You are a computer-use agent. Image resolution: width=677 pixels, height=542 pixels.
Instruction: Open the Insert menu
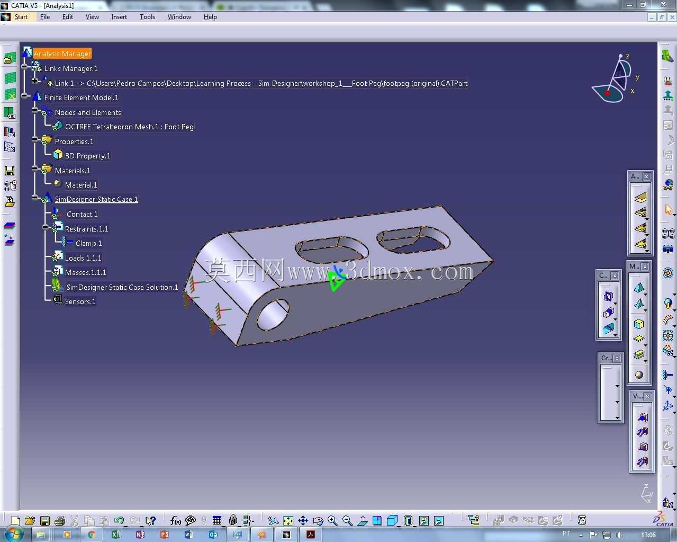tap(119, 17)
